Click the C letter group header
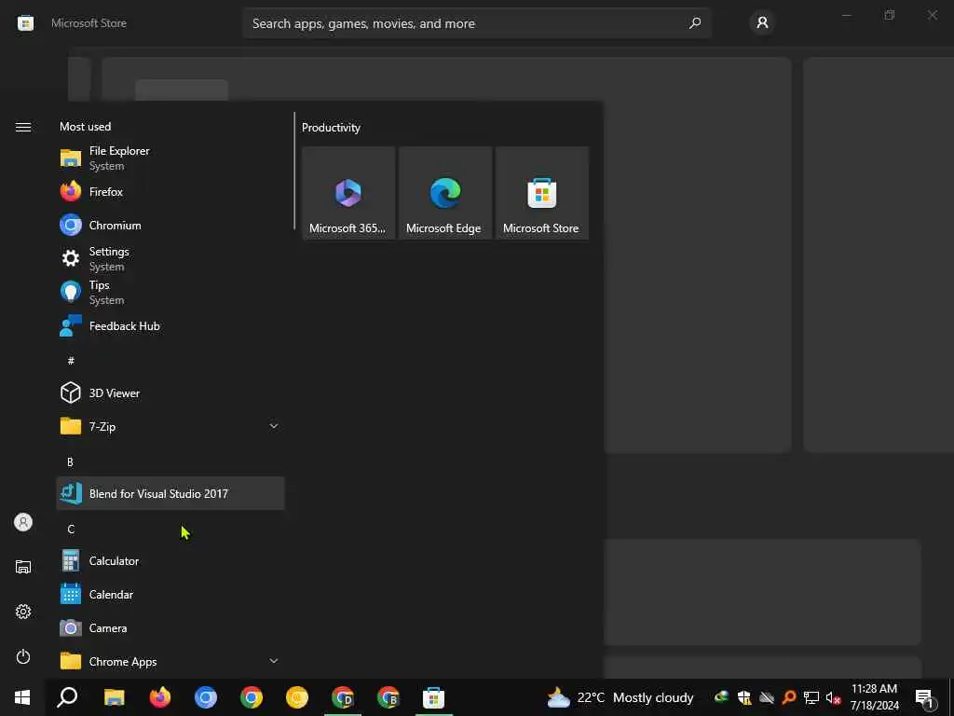 point(71,529)
